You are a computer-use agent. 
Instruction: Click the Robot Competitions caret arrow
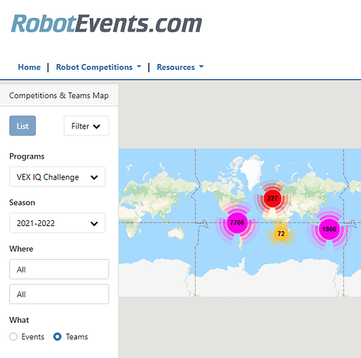139,67
